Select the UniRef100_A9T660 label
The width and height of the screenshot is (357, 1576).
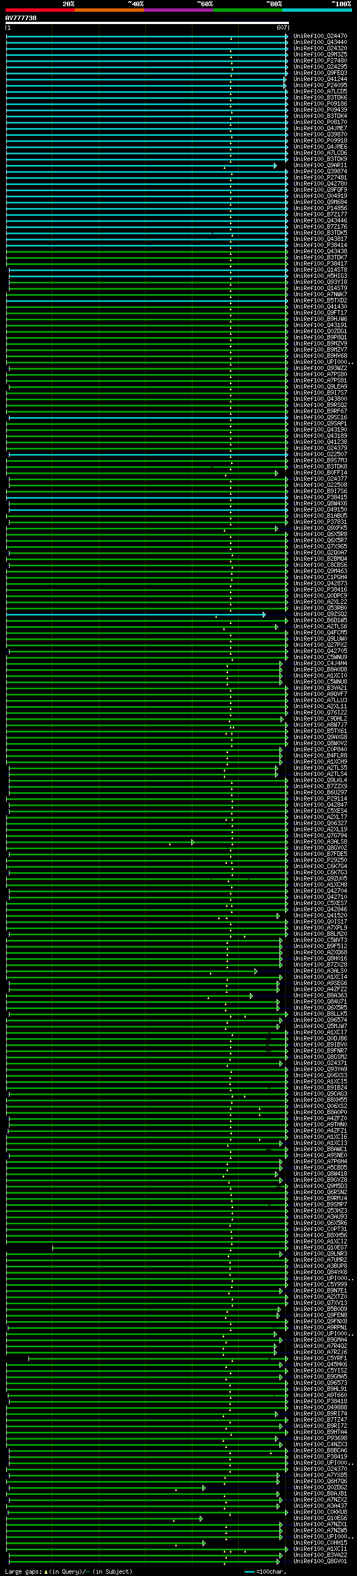coord(320,1395)
